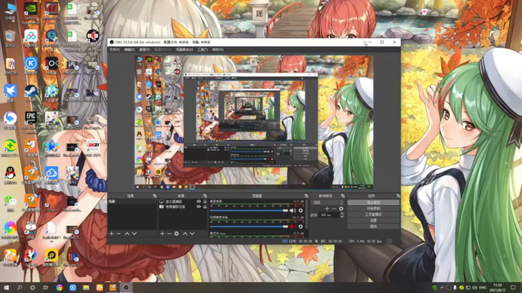
Task: Open File Explorer from the taskbar
Action: [x=86, y=288]
